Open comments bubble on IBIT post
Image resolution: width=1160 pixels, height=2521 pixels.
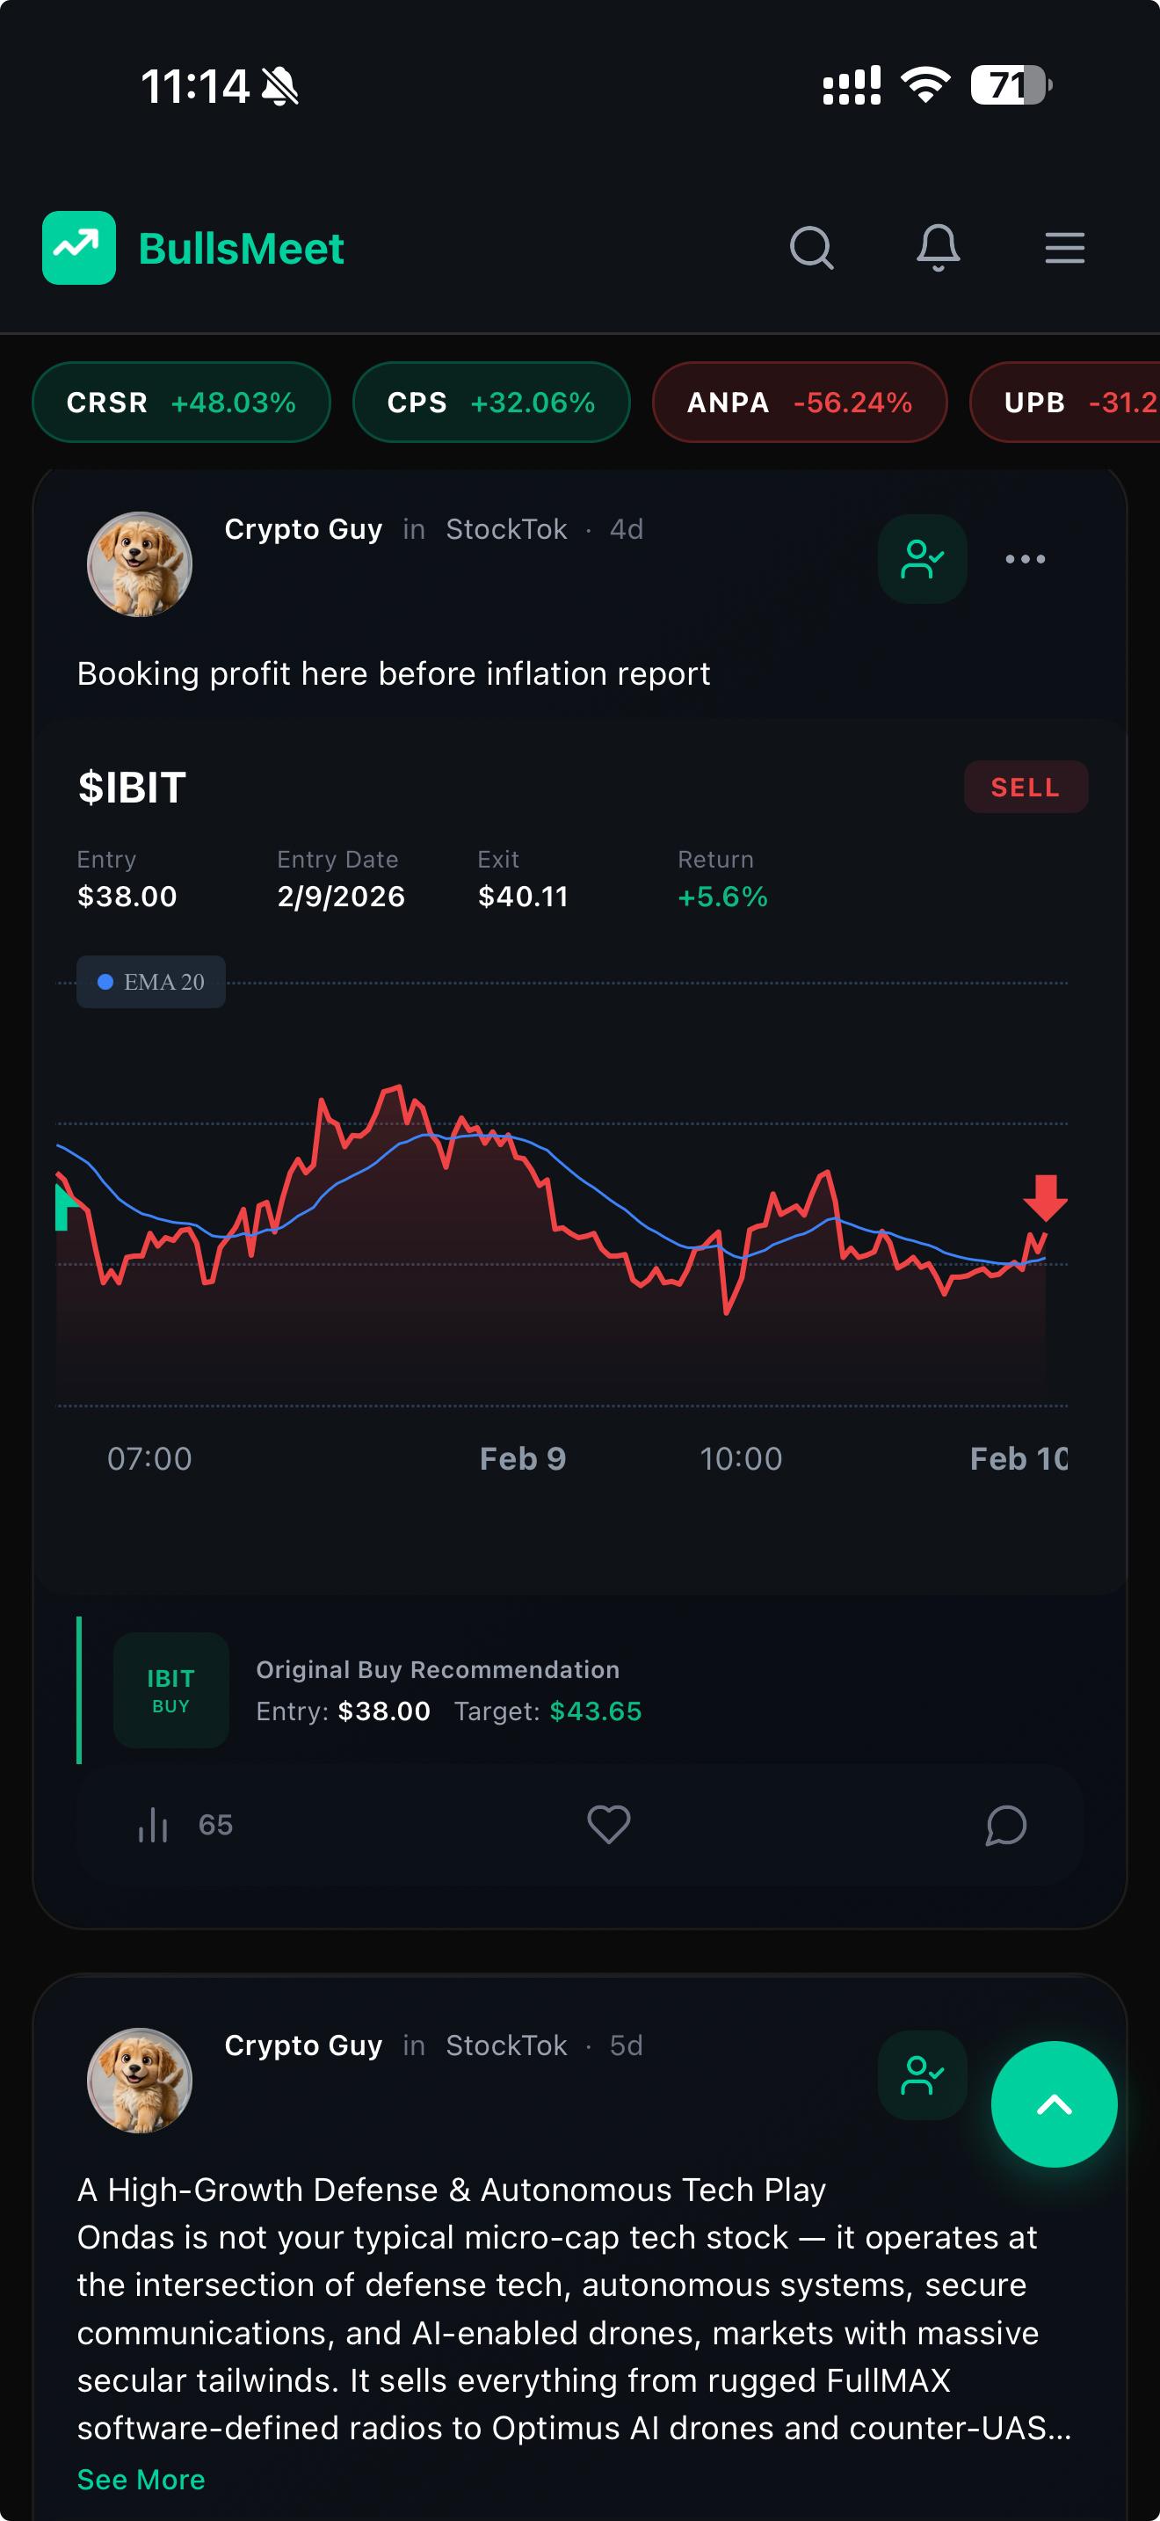(x=1005, y=1825)
